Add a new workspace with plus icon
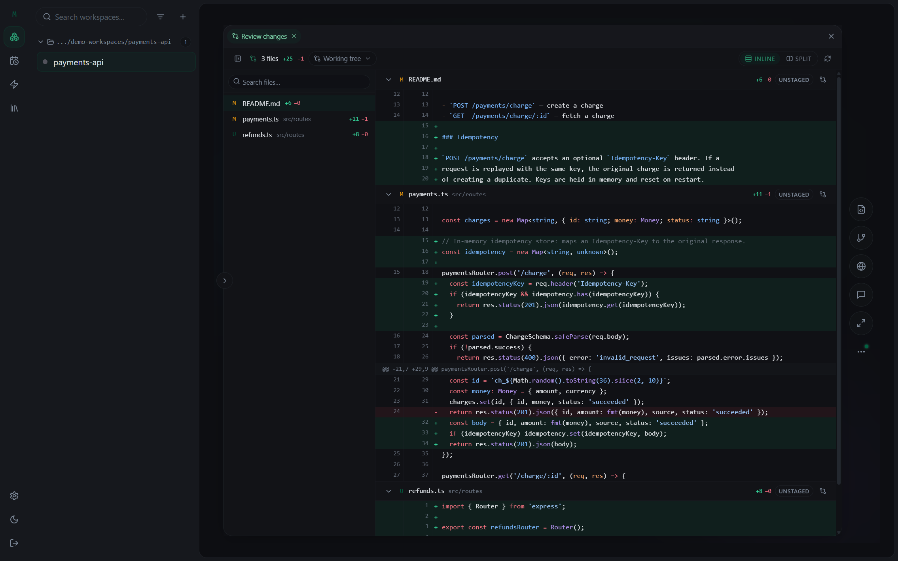Image resolution: width=898 pixels, height=561 pixels. tap(183, 17)
